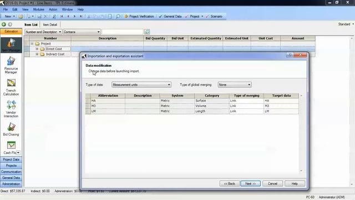Expand the Indirect Cost folder
The image size is (355, 200).
point(37,54)
